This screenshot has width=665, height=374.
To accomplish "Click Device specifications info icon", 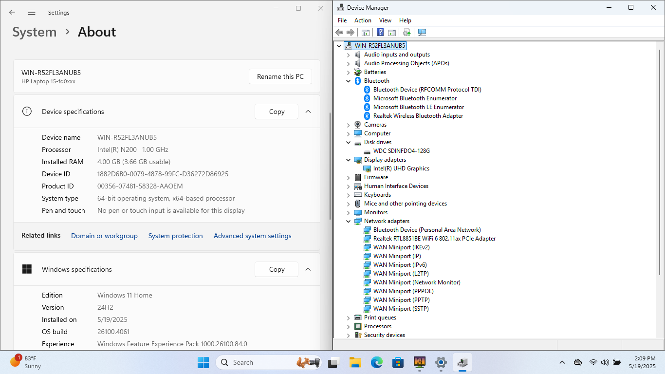I will (27, 112).
